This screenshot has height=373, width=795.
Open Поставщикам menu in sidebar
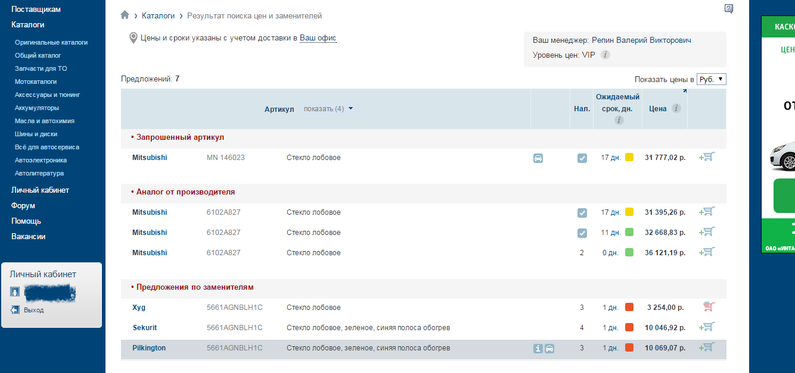36,10
